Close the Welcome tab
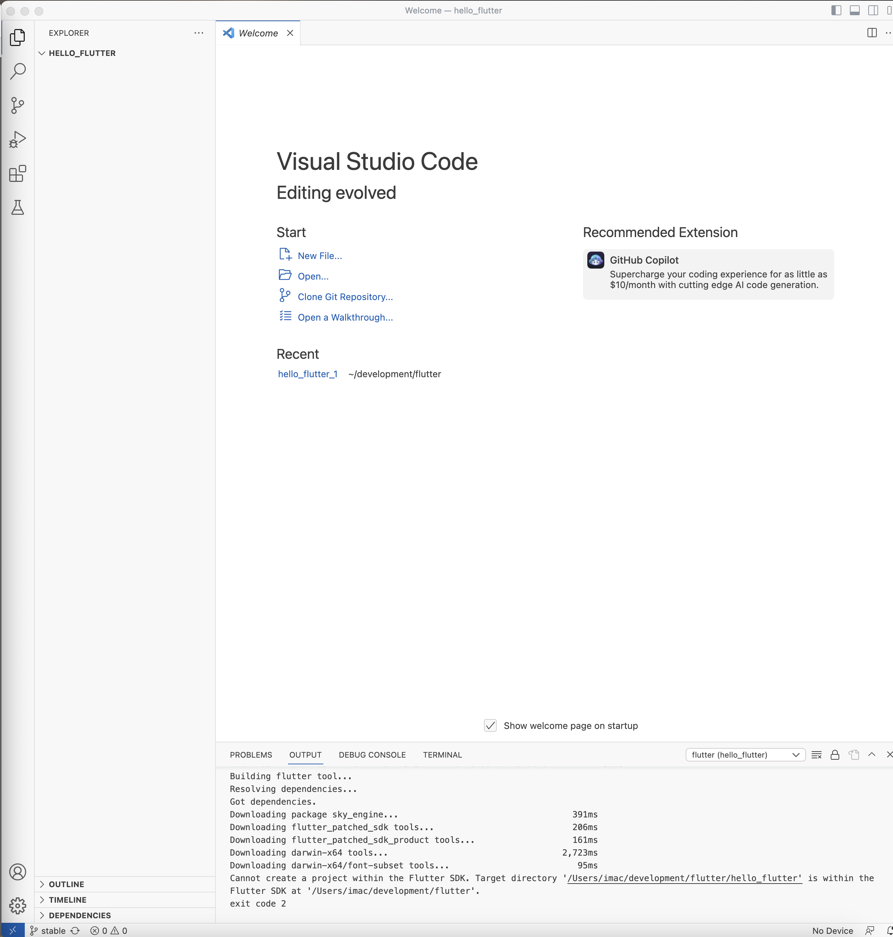 coord(290,33)
